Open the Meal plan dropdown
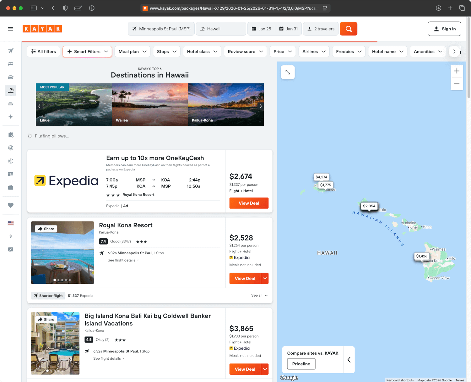Screen dimensions: 471x382 132,51
